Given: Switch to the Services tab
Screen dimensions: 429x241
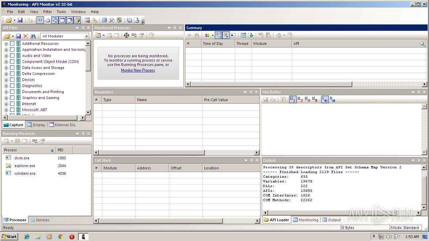Looking at the screenshot, I should coord(40,220).
